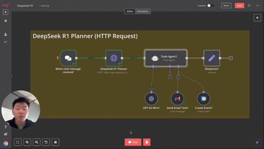264x149 pixels.
Task: Select the When chat message received node
Action: click(68, 58)
